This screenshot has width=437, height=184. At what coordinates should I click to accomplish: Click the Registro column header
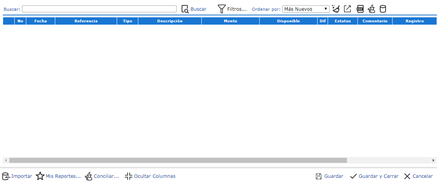tap(415, 21)
